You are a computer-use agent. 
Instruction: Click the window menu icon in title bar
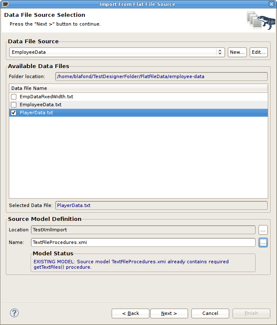(x=5, y=4)
